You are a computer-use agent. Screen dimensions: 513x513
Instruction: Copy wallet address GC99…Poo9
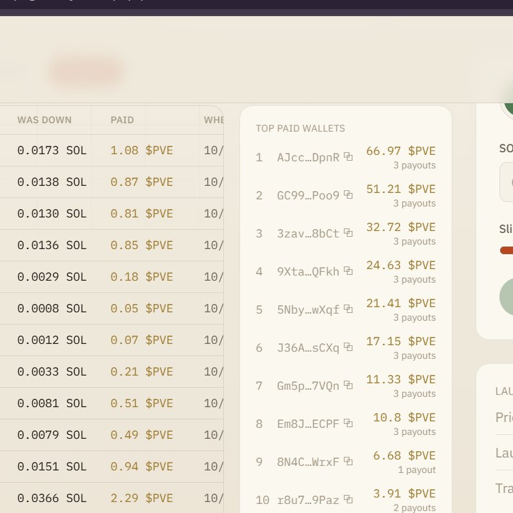coord(348,195)
